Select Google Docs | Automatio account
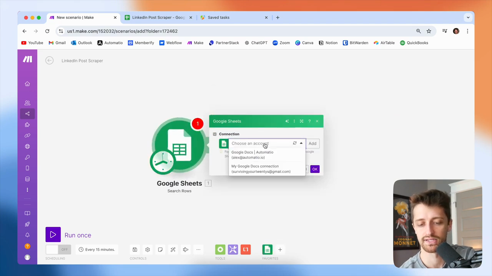The image size is (492, 276). click(267, 155)
